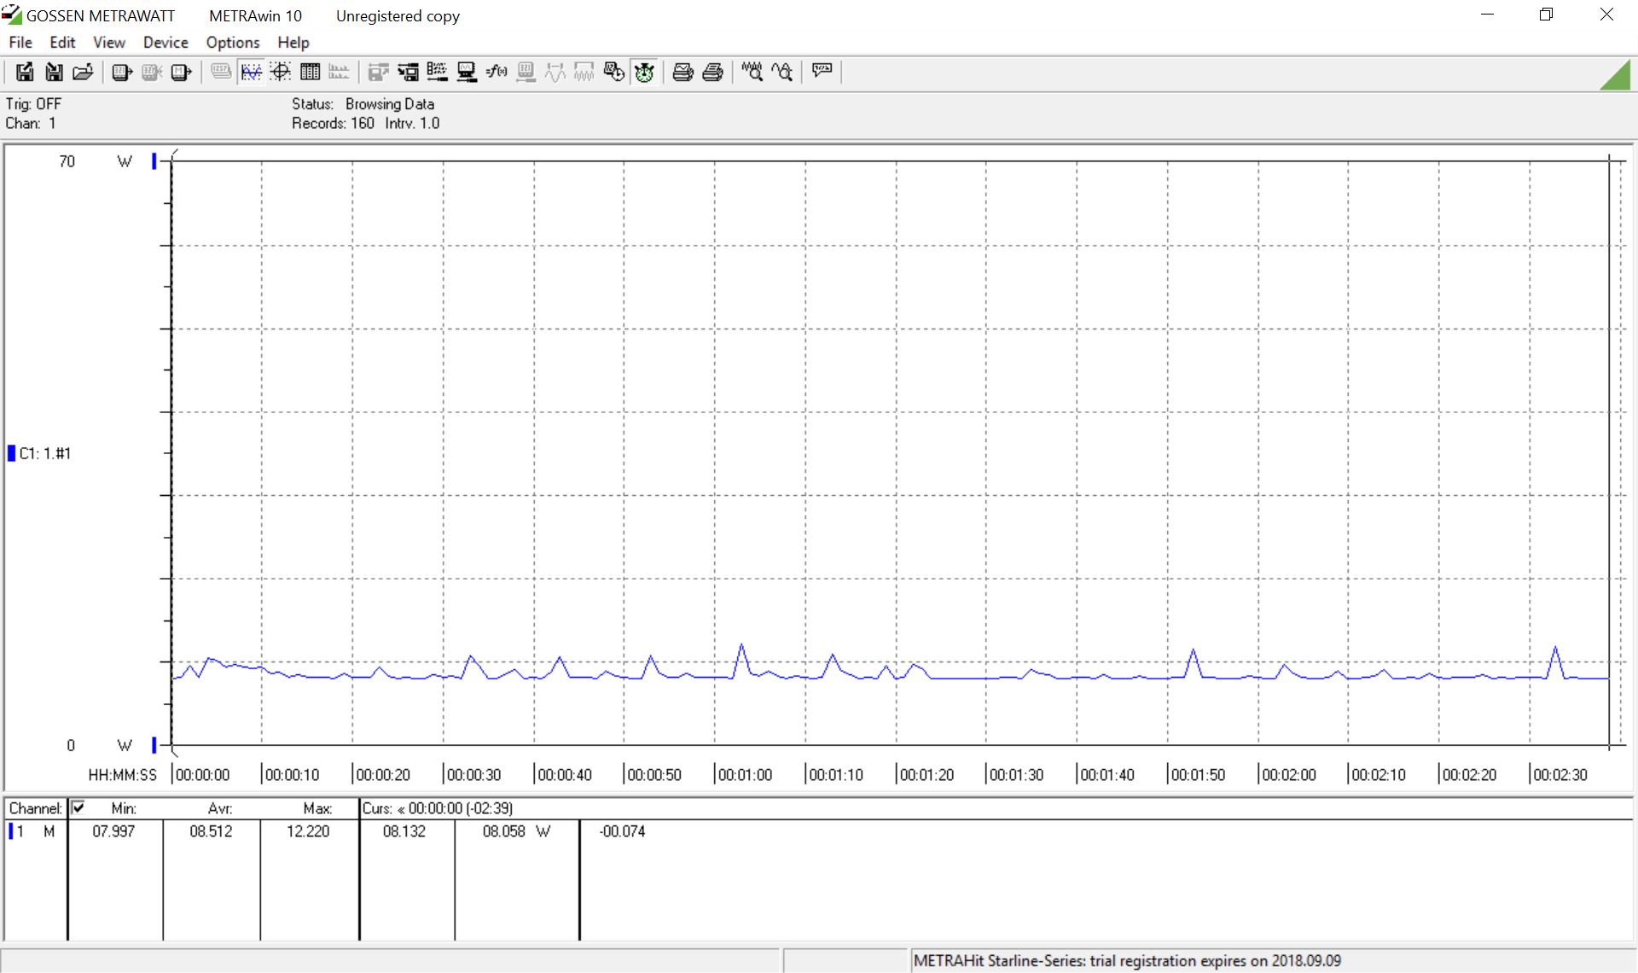Click the blue C1: 1.#1 channel label

click(43, 453)
